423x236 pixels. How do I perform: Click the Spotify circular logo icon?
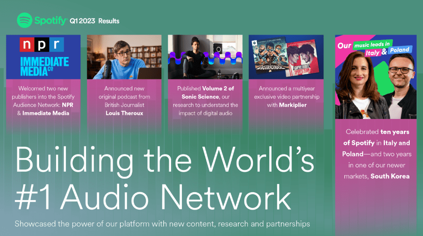pos(25,21)
